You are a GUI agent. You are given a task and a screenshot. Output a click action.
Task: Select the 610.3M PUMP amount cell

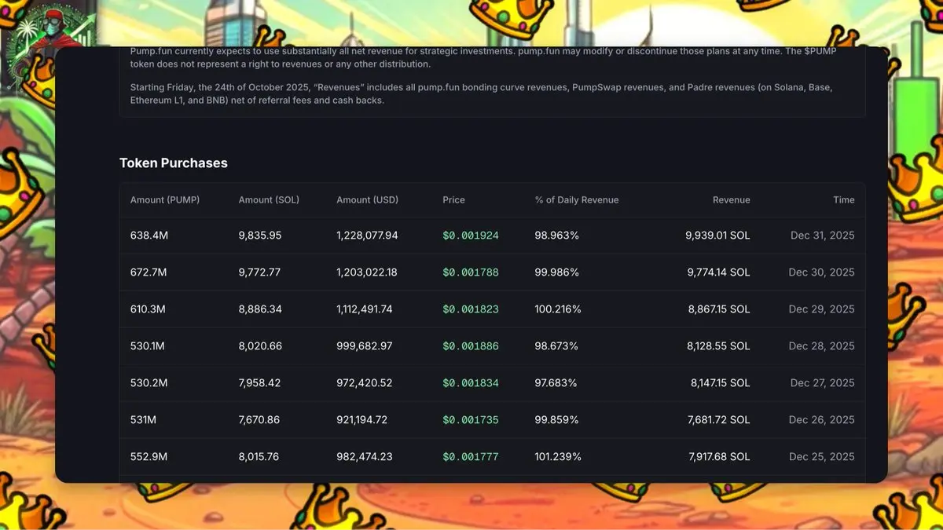pyautogui.click(x=148, y=309)
